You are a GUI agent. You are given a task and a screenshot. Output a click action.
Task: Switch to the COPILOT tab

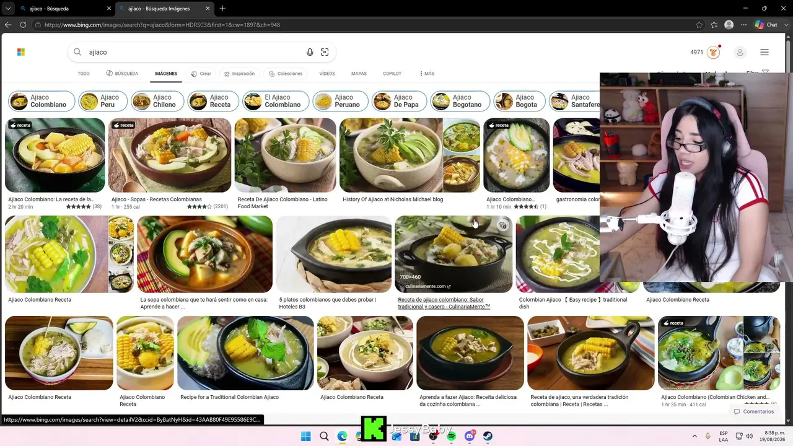(392, 74)
